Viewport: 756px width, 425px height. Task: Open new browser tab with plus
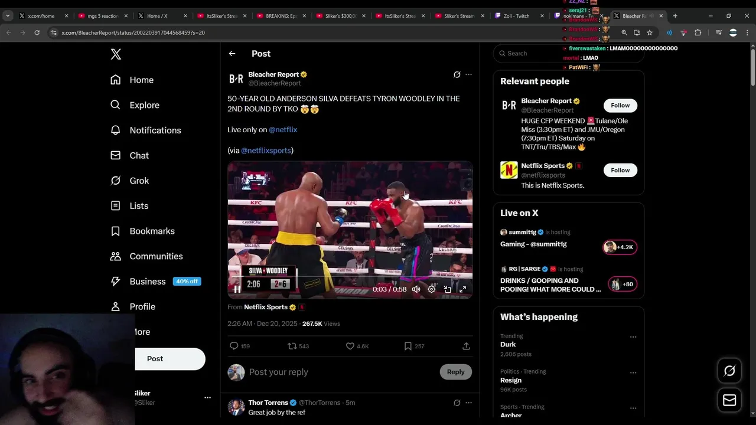coord(675,16)
